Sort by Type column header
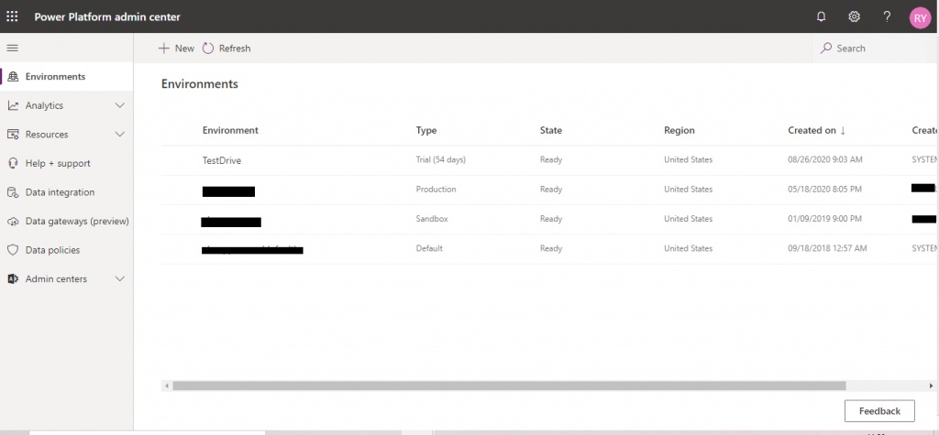Image resolution: width=939 pixels, height=435 pixels. 426,130
